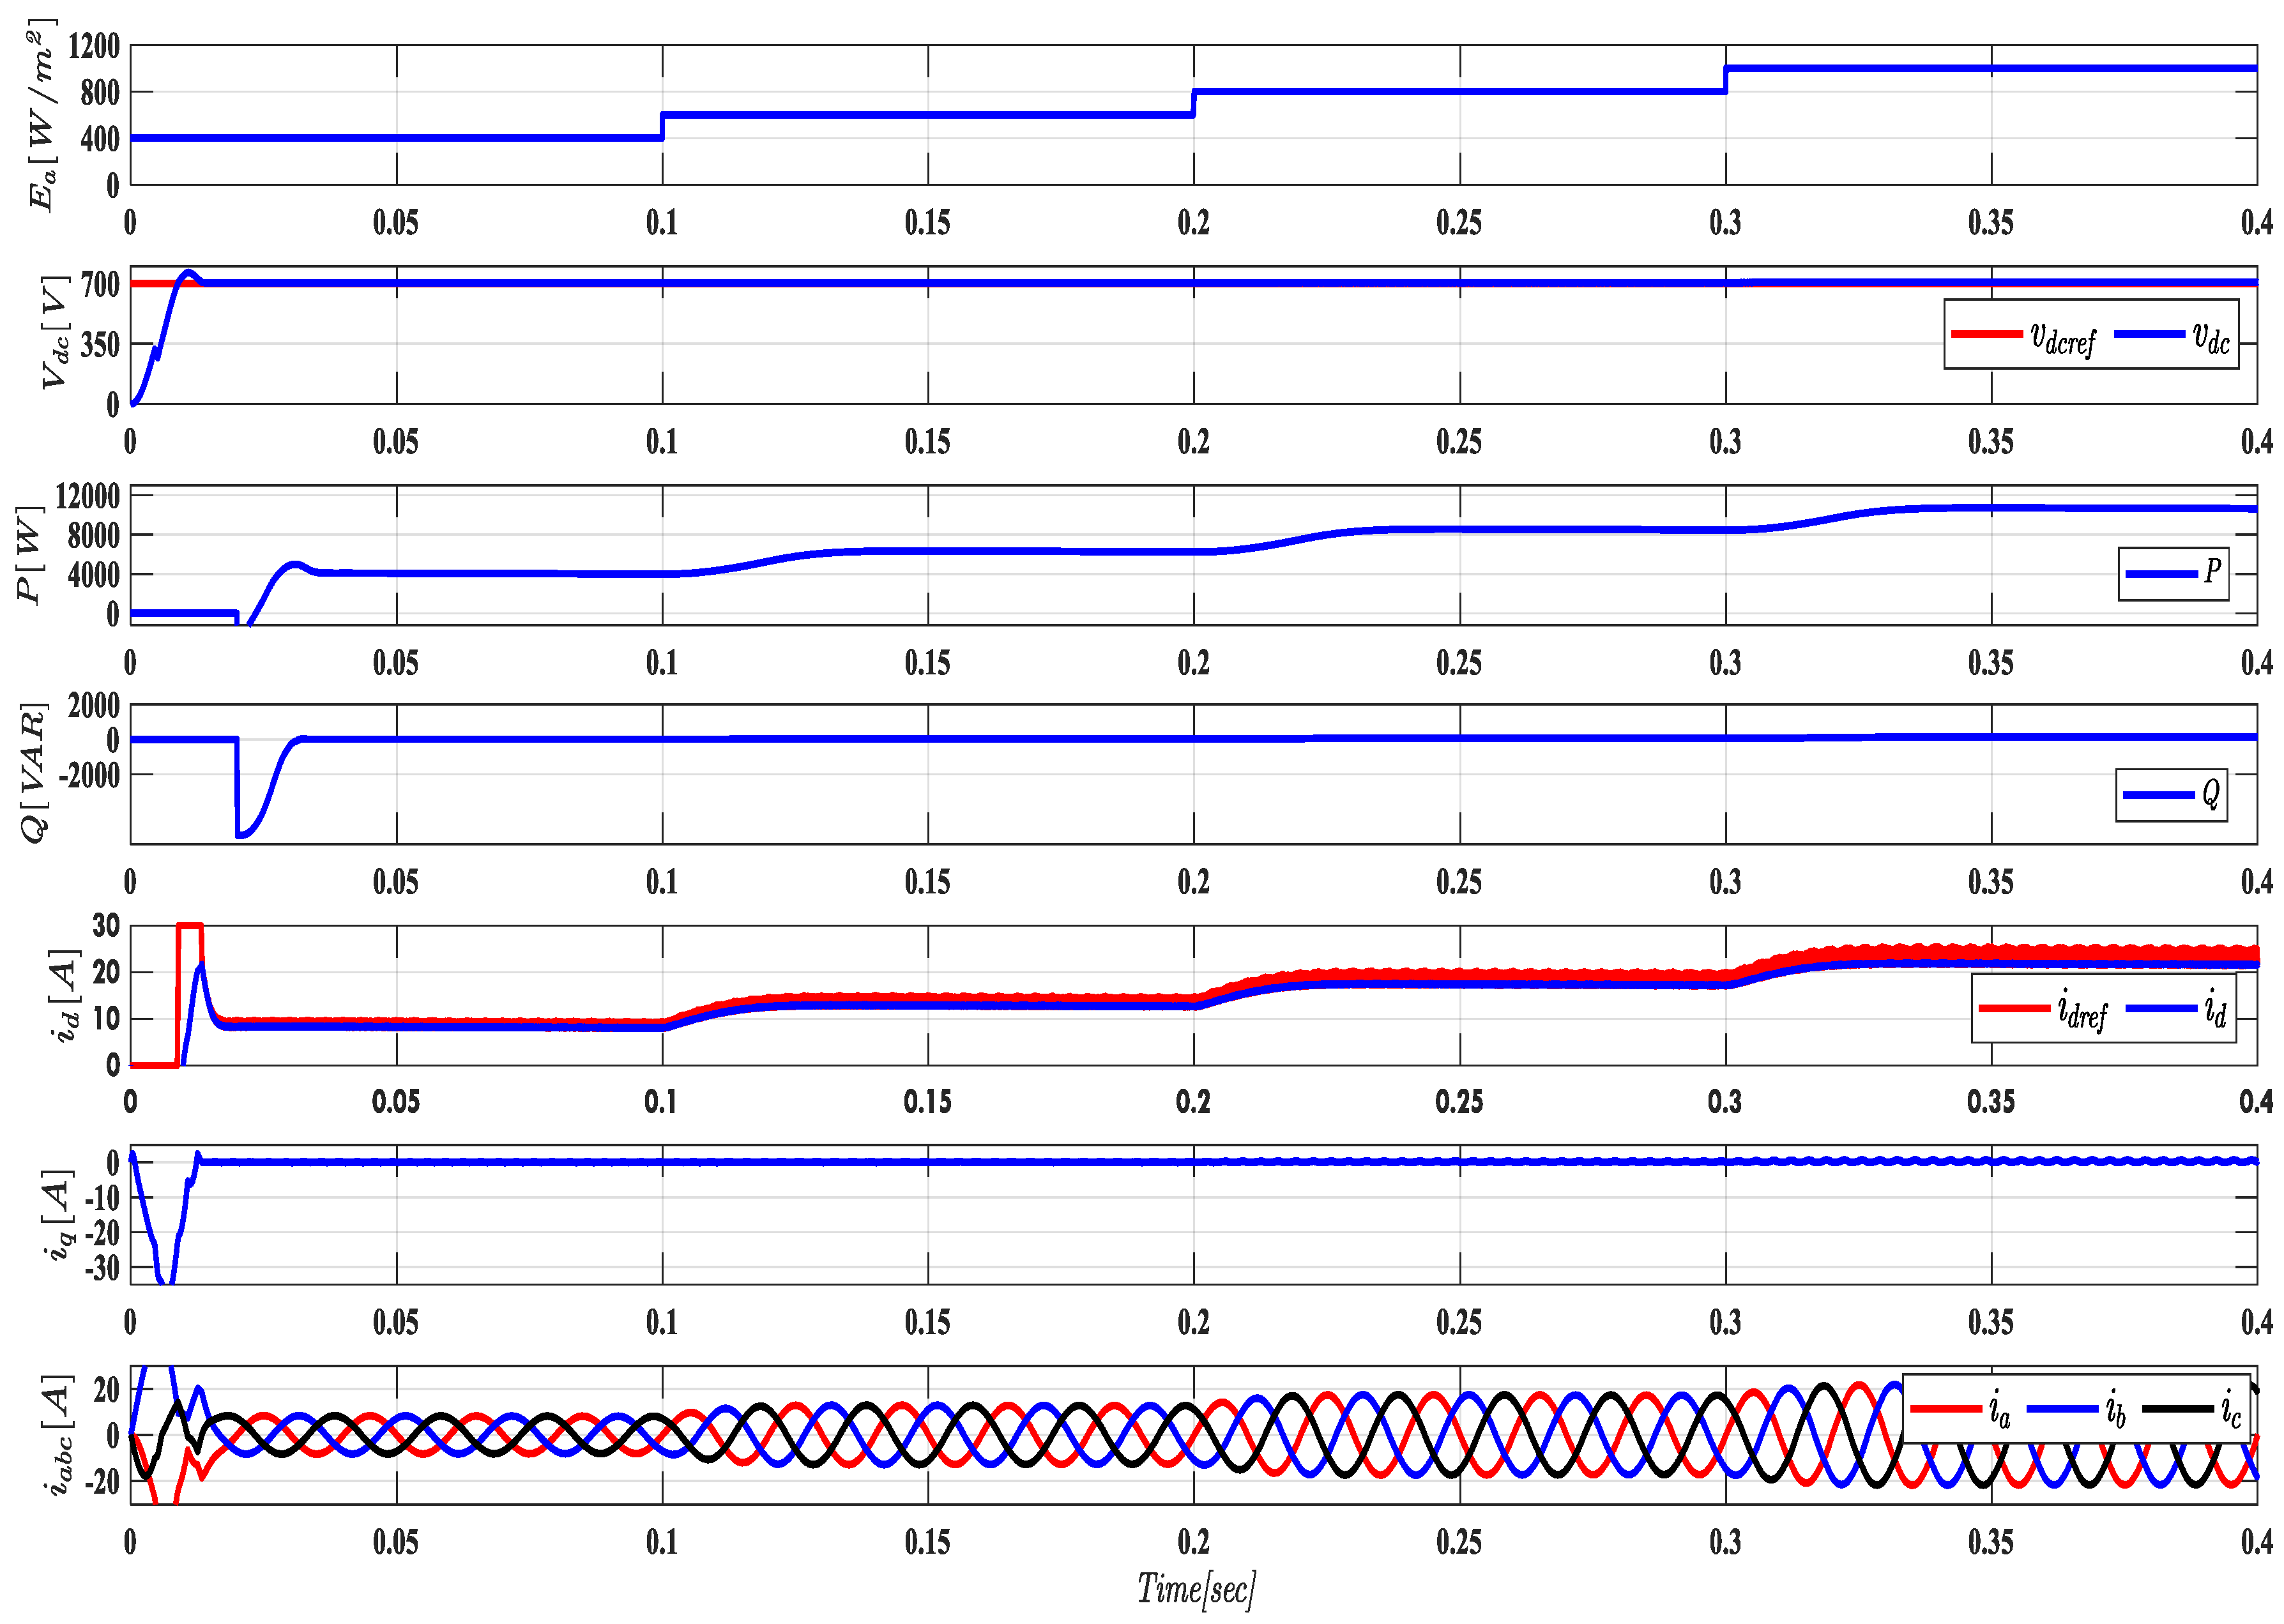Click the 1200 tick on irradiance axis
Screen dimensions: 2284x1624
tap(93, 46)
